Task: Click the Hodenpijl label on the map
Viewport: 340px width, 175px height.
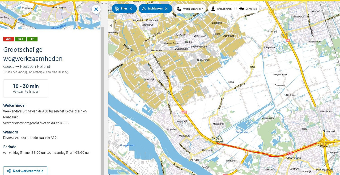Action: 272,31
